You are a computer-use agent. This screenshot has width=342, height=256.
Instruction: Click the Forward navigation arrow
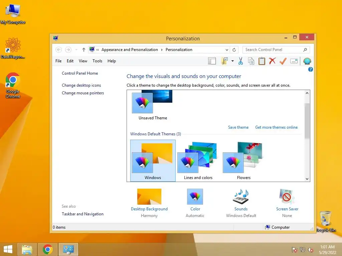pos(68,50)
